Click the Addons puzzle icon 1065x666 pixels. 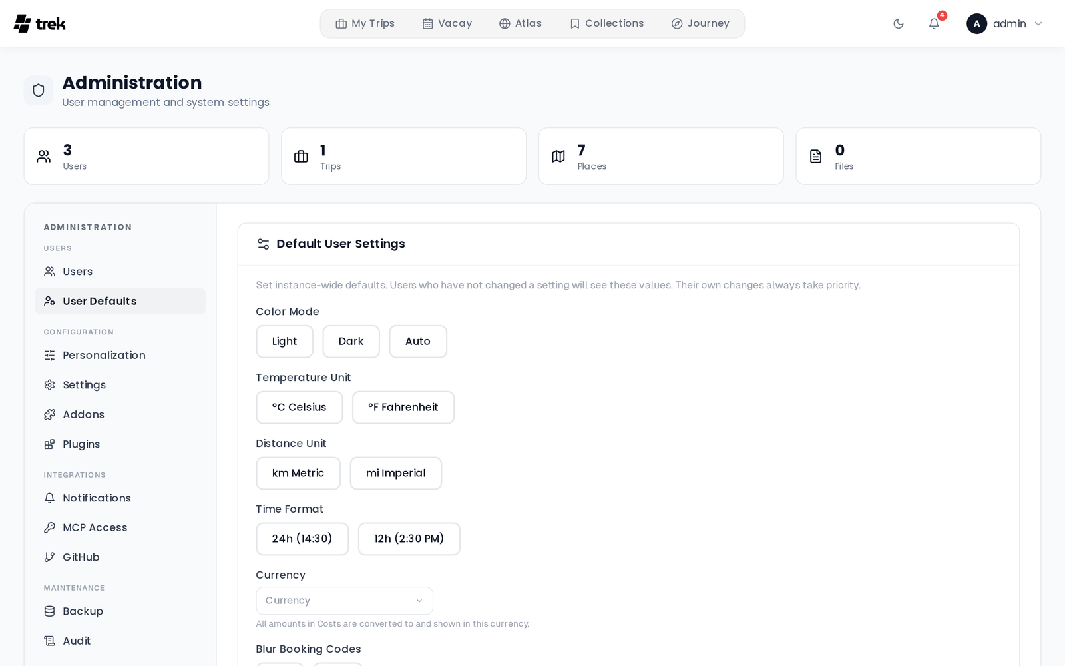(x=49, y=414)
